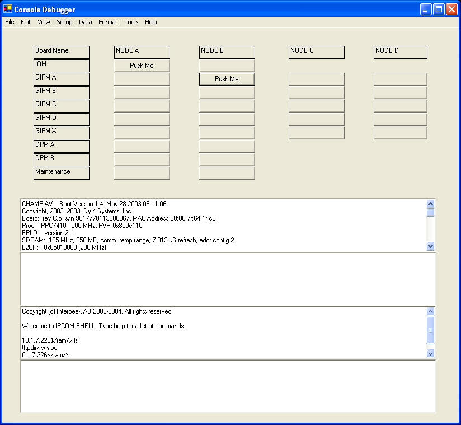Click NODE C button in GIPM B row
Viewport: 461px width, 425px height.
coord(316,93)
